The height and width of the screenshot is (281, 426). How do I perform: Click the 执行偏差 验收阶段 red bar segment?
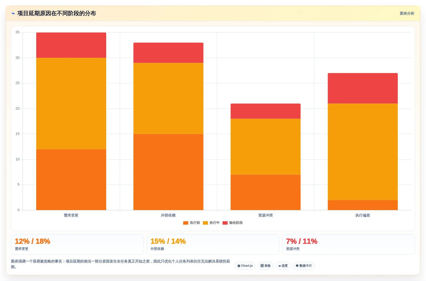coord(363,88)
